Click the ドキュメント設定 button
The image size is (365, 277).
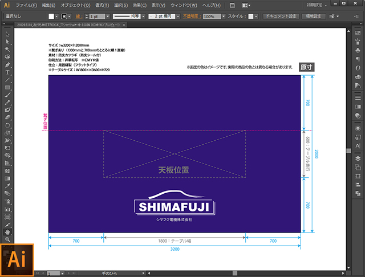(x=281, y=17)
